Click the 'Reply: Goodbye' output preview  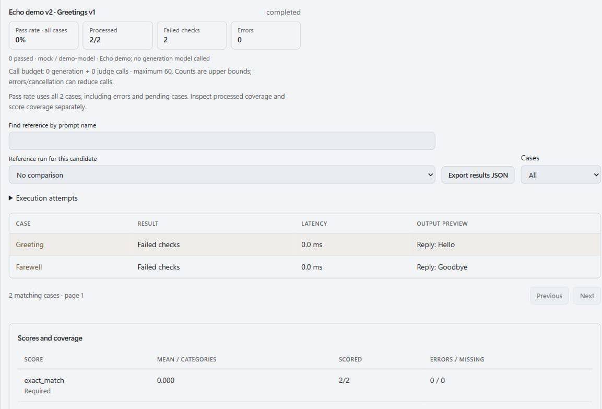pyautogui.click(x=442, y=267)
